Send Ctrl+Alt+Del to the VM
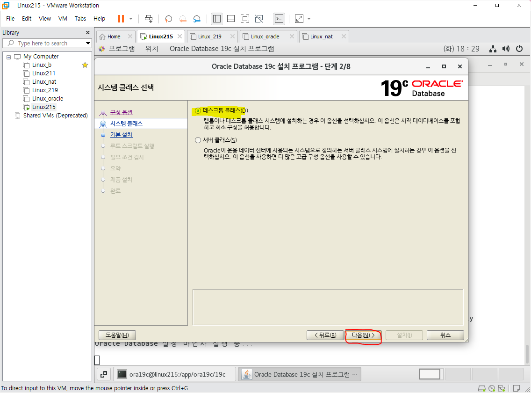The width and height of the screenshot is (531, 393). tap(148, 19)
